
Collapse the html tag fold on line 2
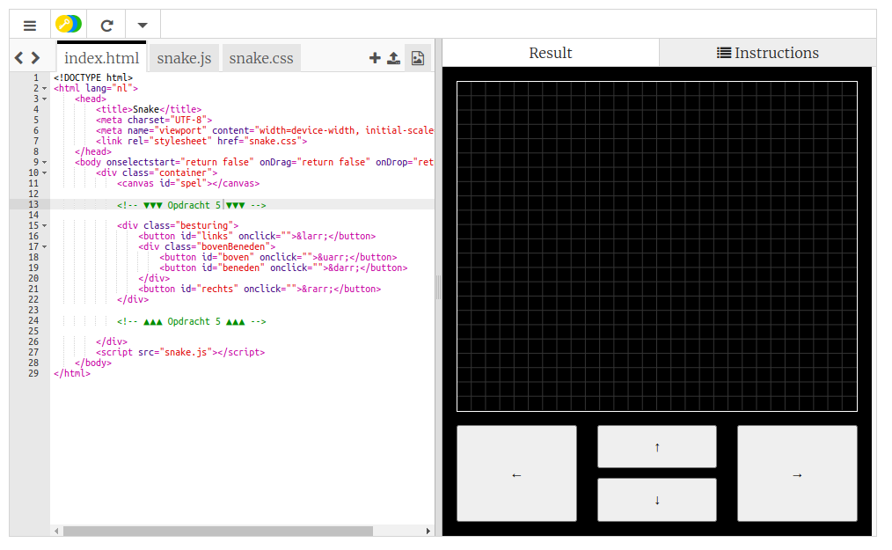(44, 88)
